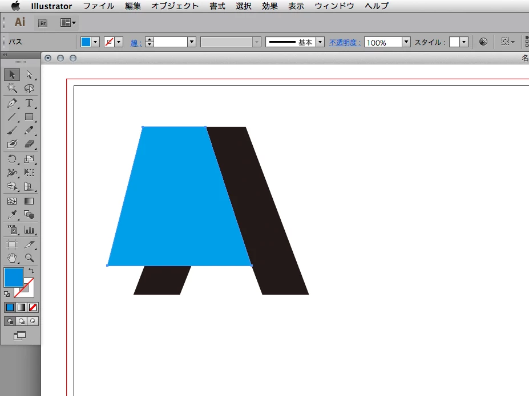Open the control bar stroke color dropdown
The height and width of the screenshot is (396, 529).
click(119, 42)
